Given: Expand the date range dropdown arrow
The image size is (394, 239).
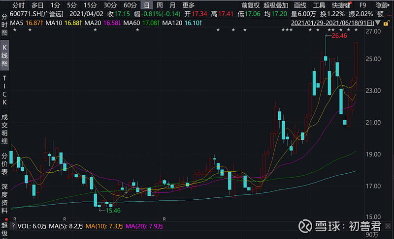Looking at the screenshot, I should [378, 23].
